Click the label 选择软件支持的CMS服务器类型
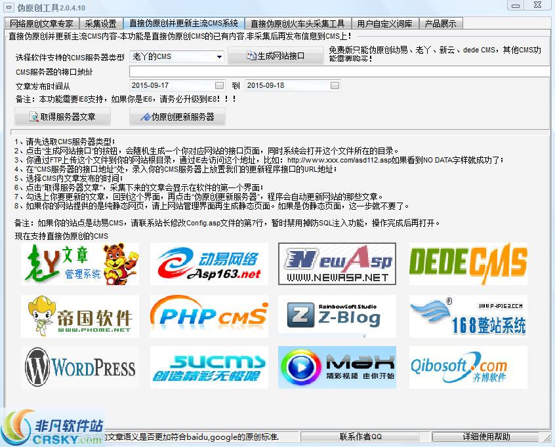 70,57
